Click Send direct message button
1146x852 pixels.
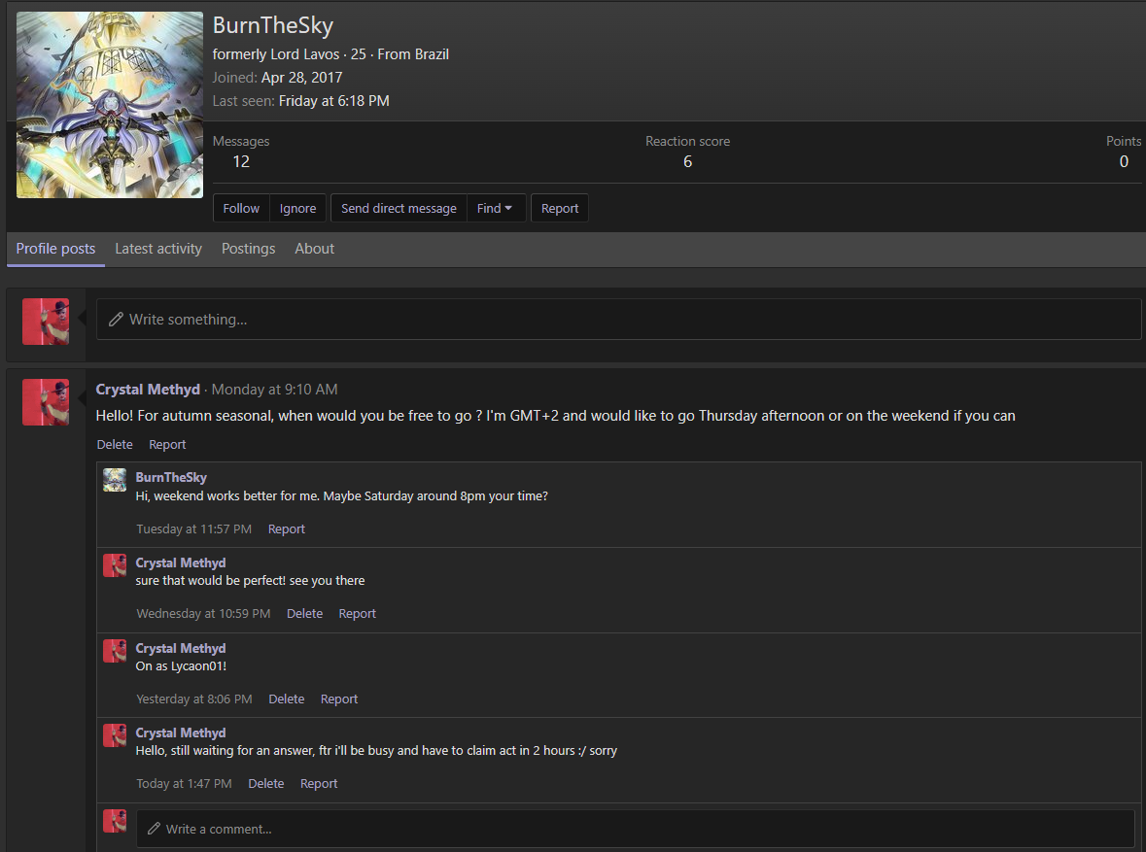(x=399, y=208)
